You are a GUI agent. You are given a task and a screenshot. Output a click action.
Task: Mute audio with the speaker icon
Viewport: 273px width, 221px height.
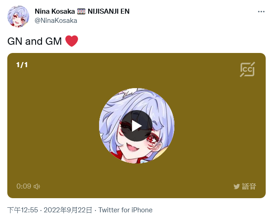pyautogui.click(x=37, y=186)
